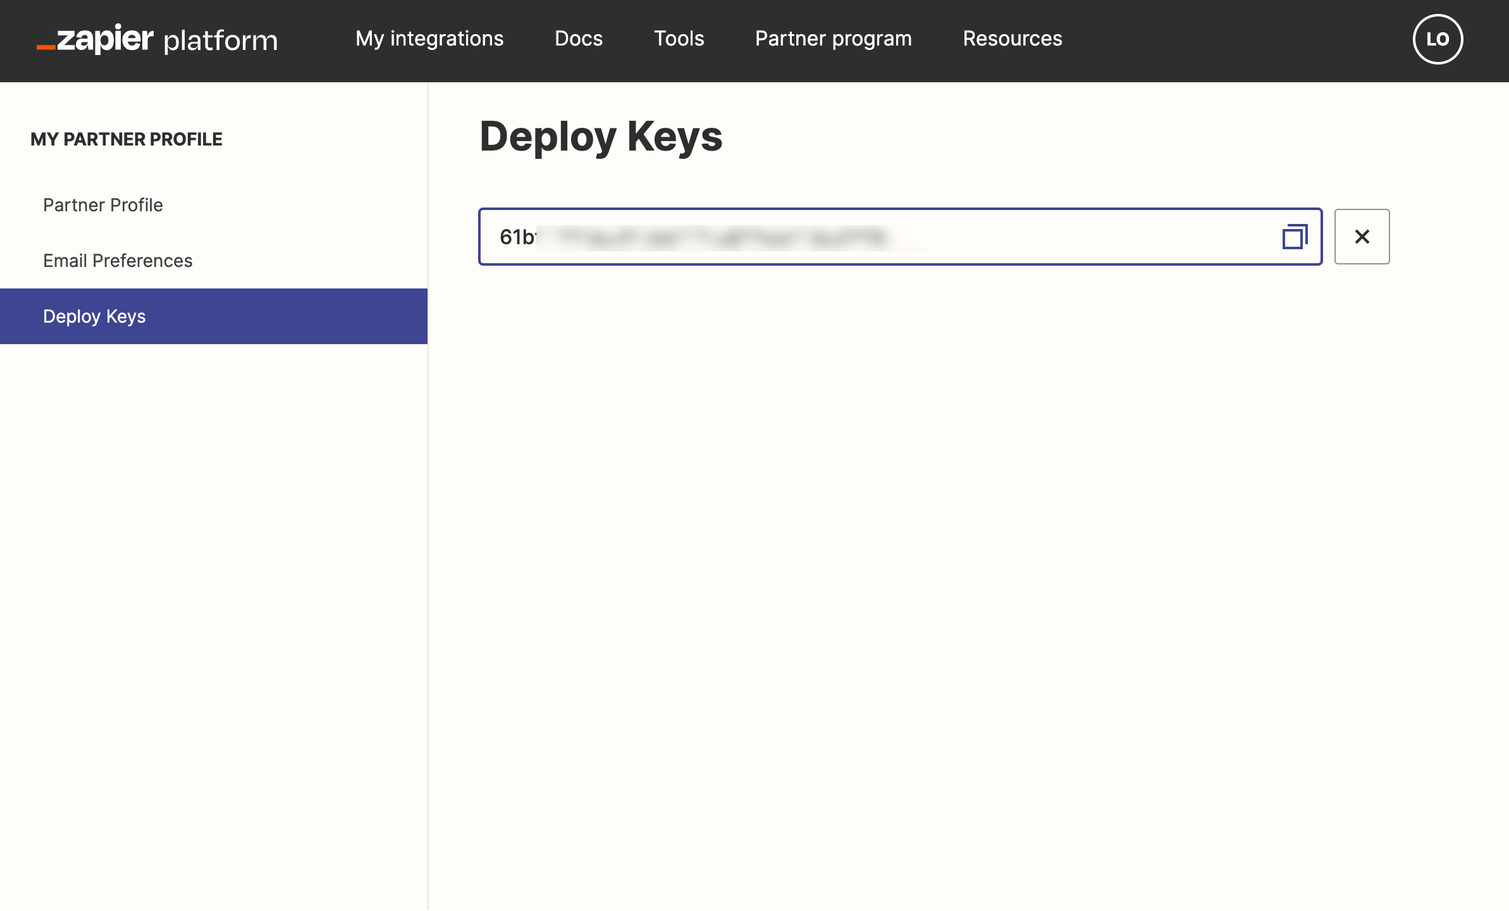
Task: Open the LO user avatar menu
Action: point(1438,39)
